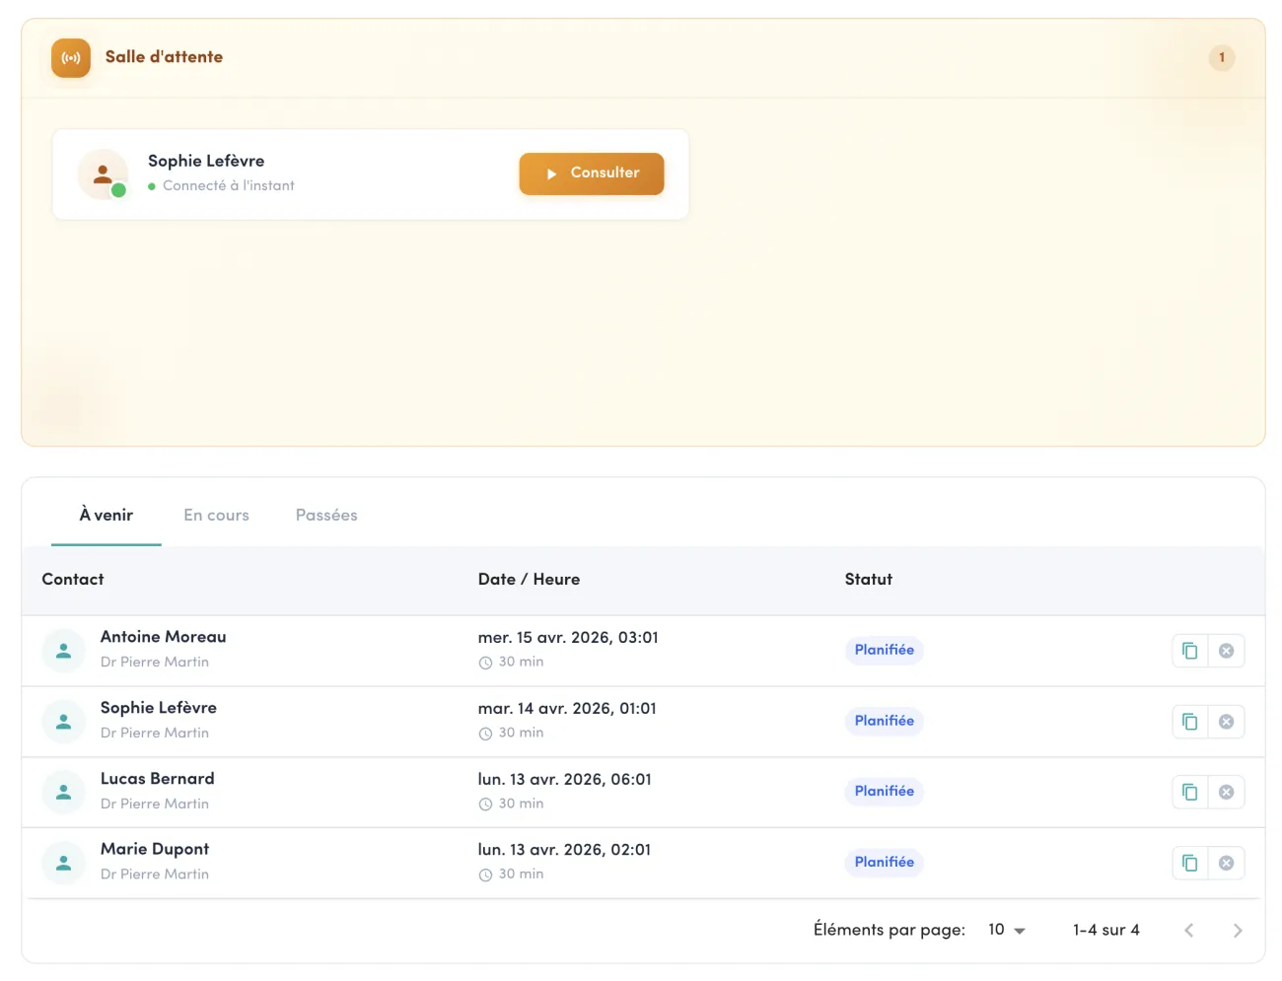Click clock icon in Marie Dupont's row
The width and height of the screenshot is (1282, 981).
[x=485, y=875]
